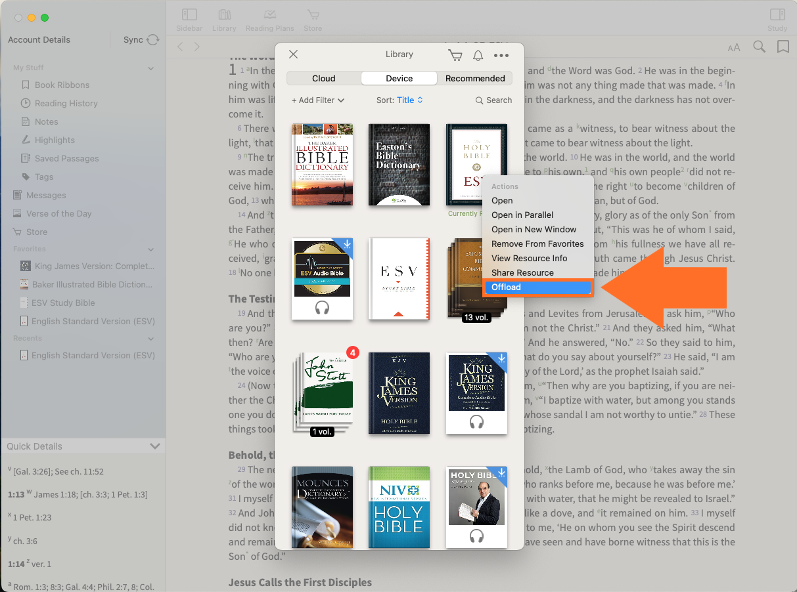Open Messages in sidebar
The width and height of the screenshot is (797, 592).
(46, 196)
